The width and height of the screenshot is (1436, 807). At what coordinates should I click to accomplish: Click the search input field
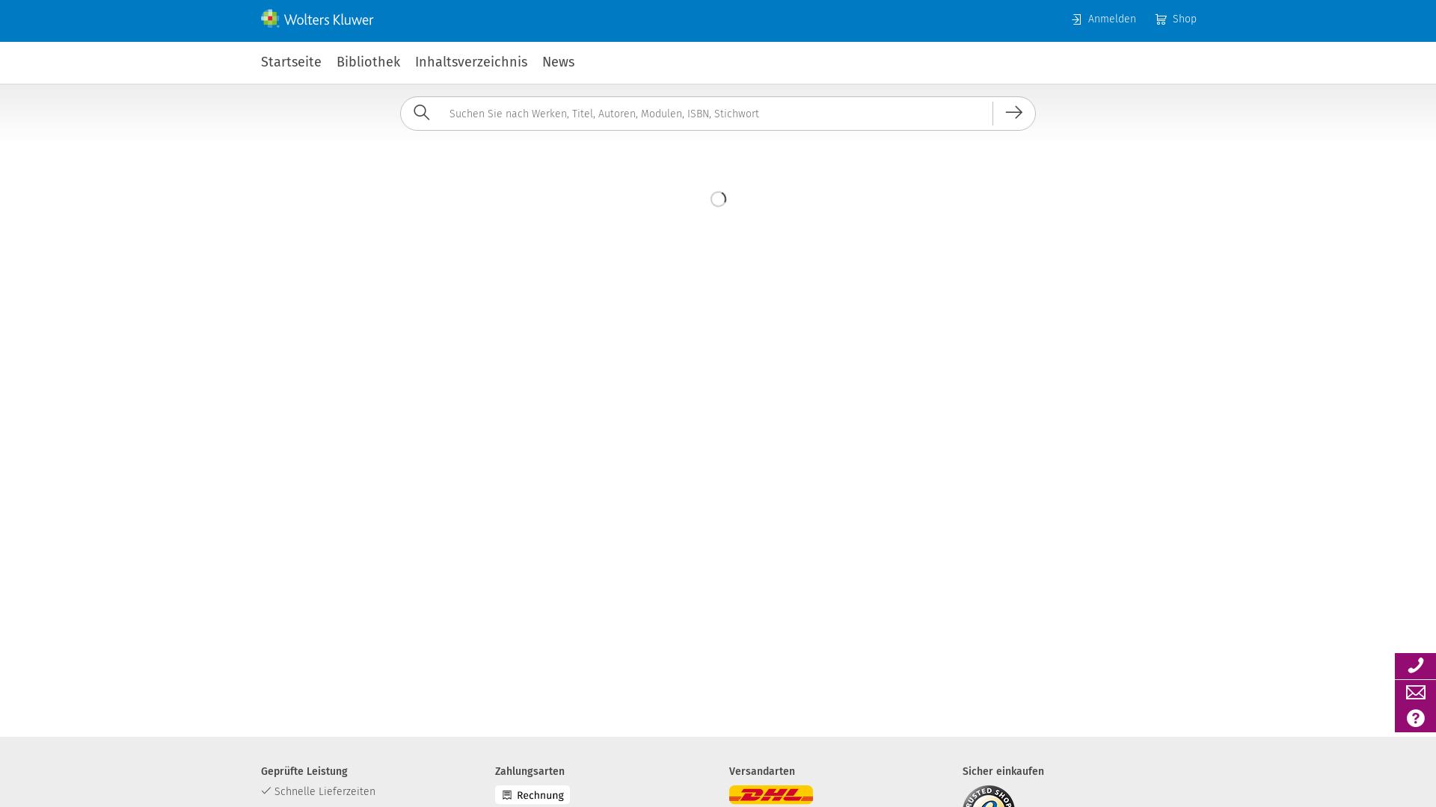point(718,114)
